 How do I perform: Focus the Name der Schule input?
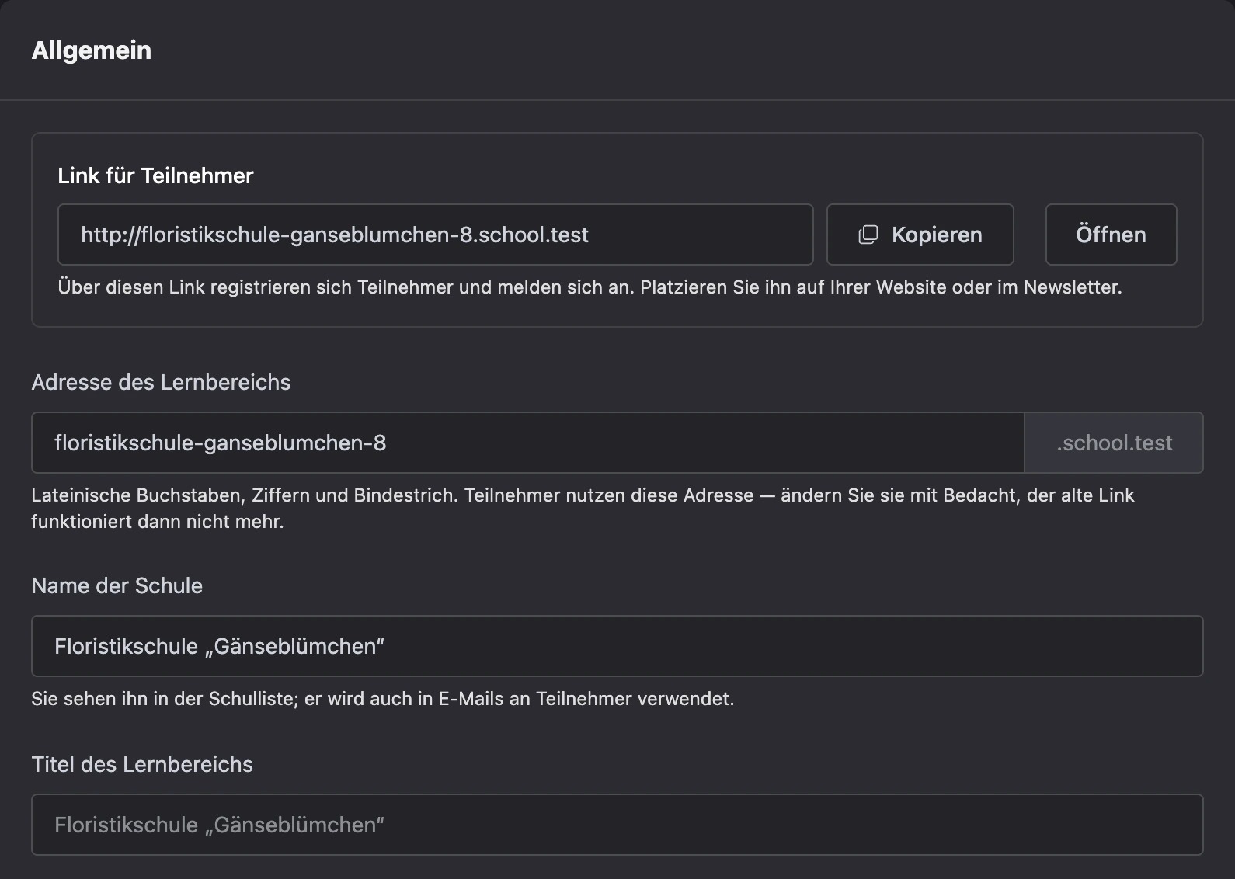tap(617, 646)
